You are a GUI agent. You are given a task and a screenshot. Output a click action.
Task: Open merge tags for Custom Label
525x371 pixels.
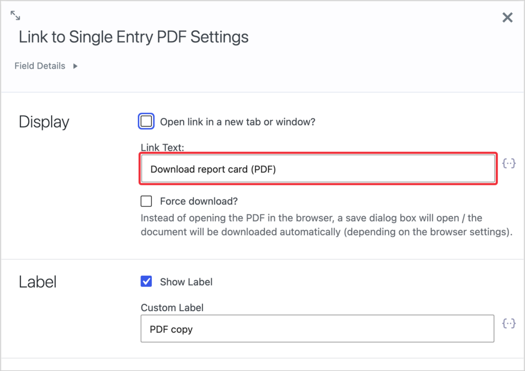point(509,323)
